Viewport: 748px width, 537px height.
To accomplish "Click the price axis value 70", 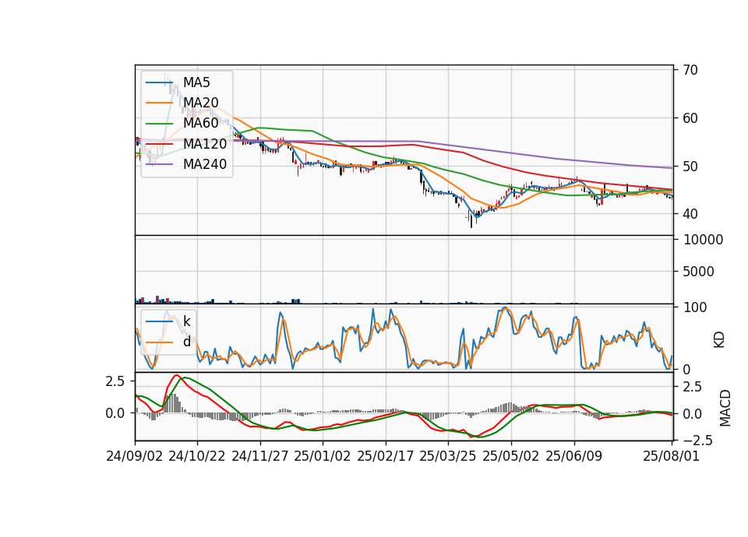I will click(690, 70).
